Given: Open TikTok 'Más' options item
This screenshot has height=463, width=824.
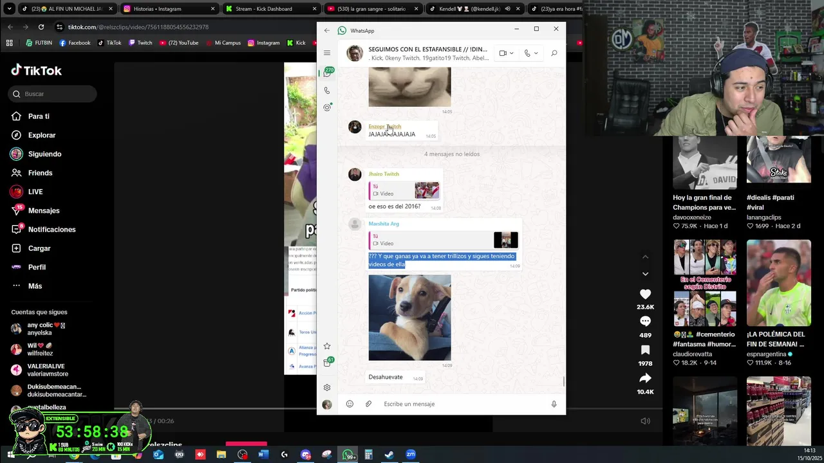Looking at the screenshot, I should click(x=35, y=286).
